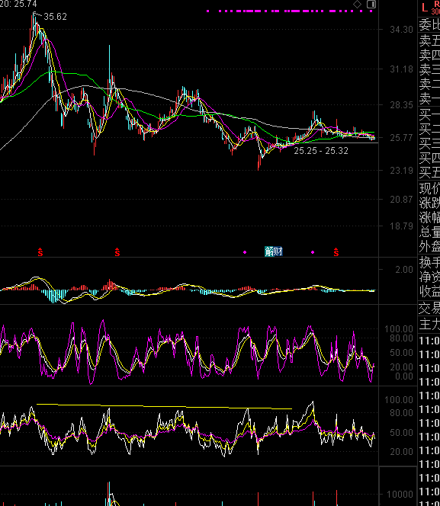
Task: Click the 0.00 oscillator axis label
Action: [x=404, y=376]
